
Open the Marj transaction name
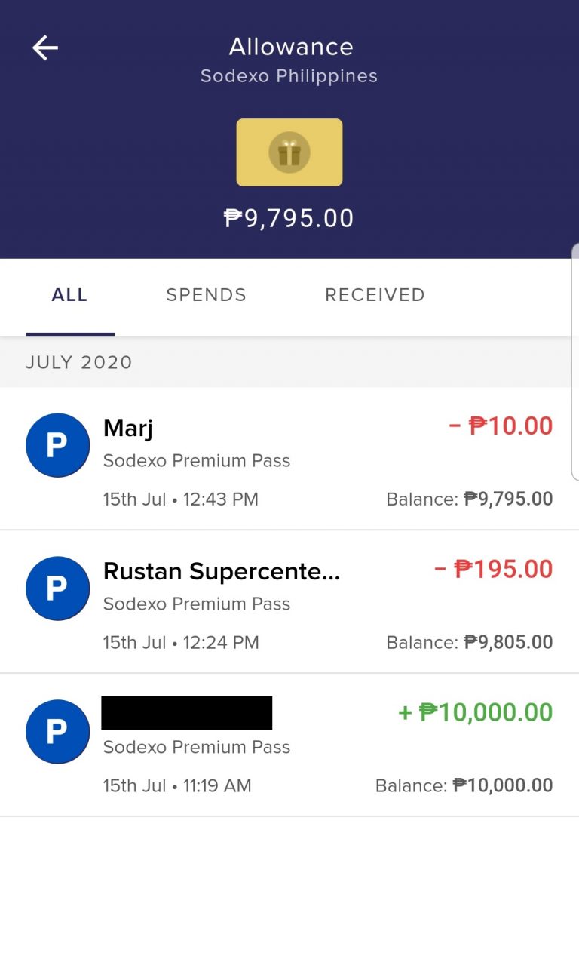pyautogui.click(x=128, y=429)
